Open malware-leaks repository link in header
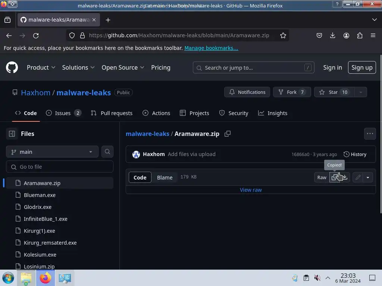Screen dimensions: 382x286 pos(84,92)
